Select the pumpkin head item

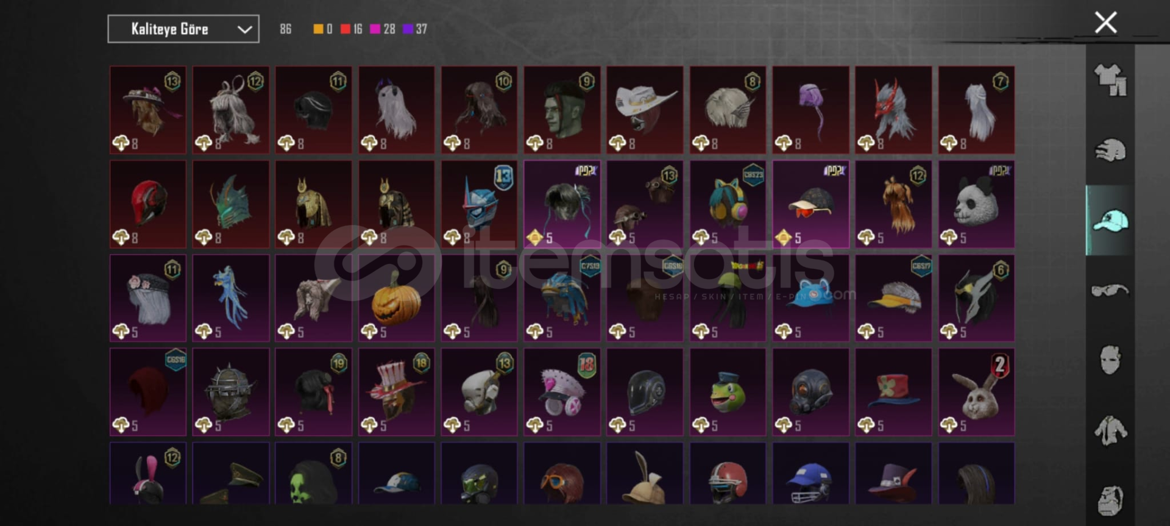(397, 298)
